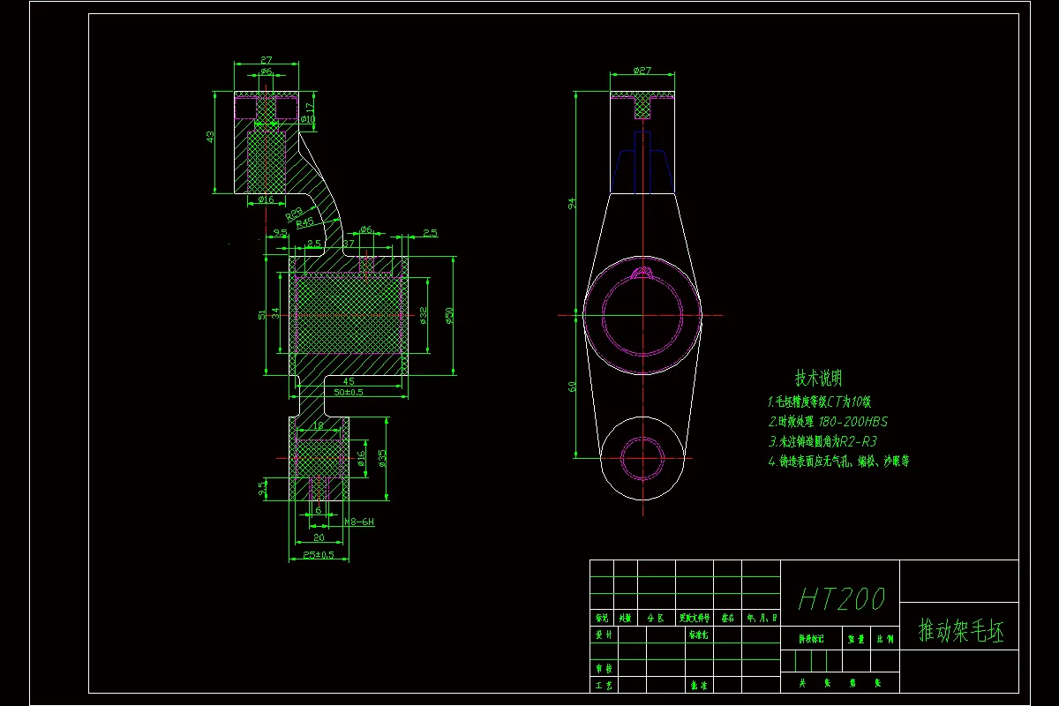Click the 重量 title block cell
1059x706 pixels.
(x=856, y=639)
